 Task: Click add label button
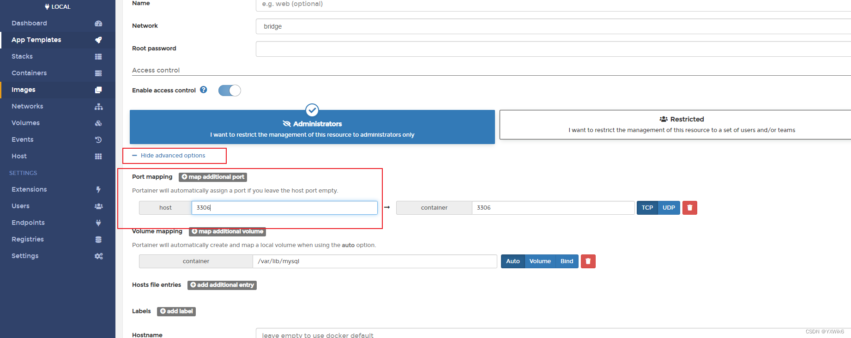(176, 312)
